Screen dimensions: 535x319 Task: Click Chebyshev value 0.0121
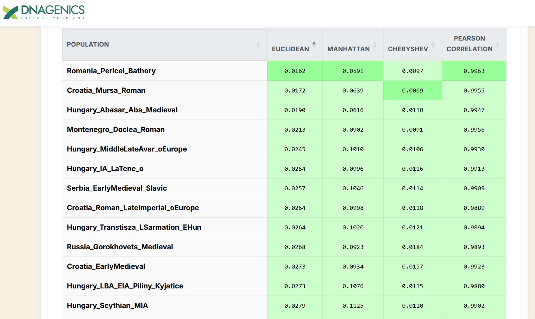tap(412, 228)
